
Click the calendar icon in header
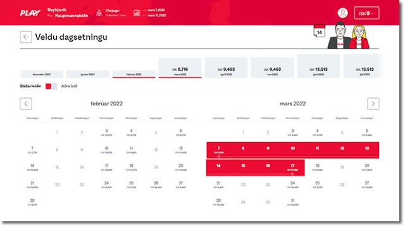[x=137, y=13]
